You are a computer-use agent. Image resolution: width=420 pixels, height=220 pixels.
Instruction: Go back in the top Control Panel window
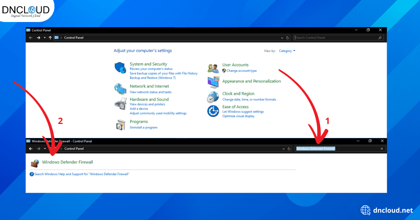[31, 38]
